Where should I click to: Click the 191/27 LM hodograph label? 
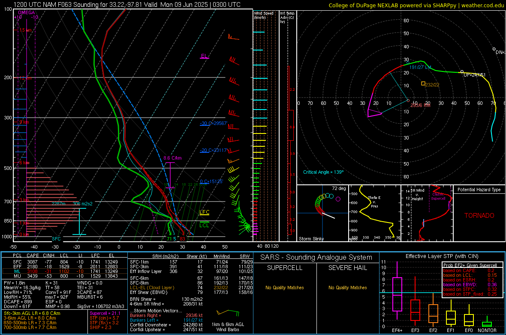tap(420, 67)
